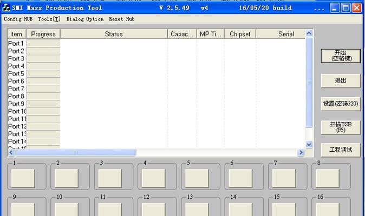This screenshot has width=365, height=216.
Task: Click port slot box 1
Action: 23,178
